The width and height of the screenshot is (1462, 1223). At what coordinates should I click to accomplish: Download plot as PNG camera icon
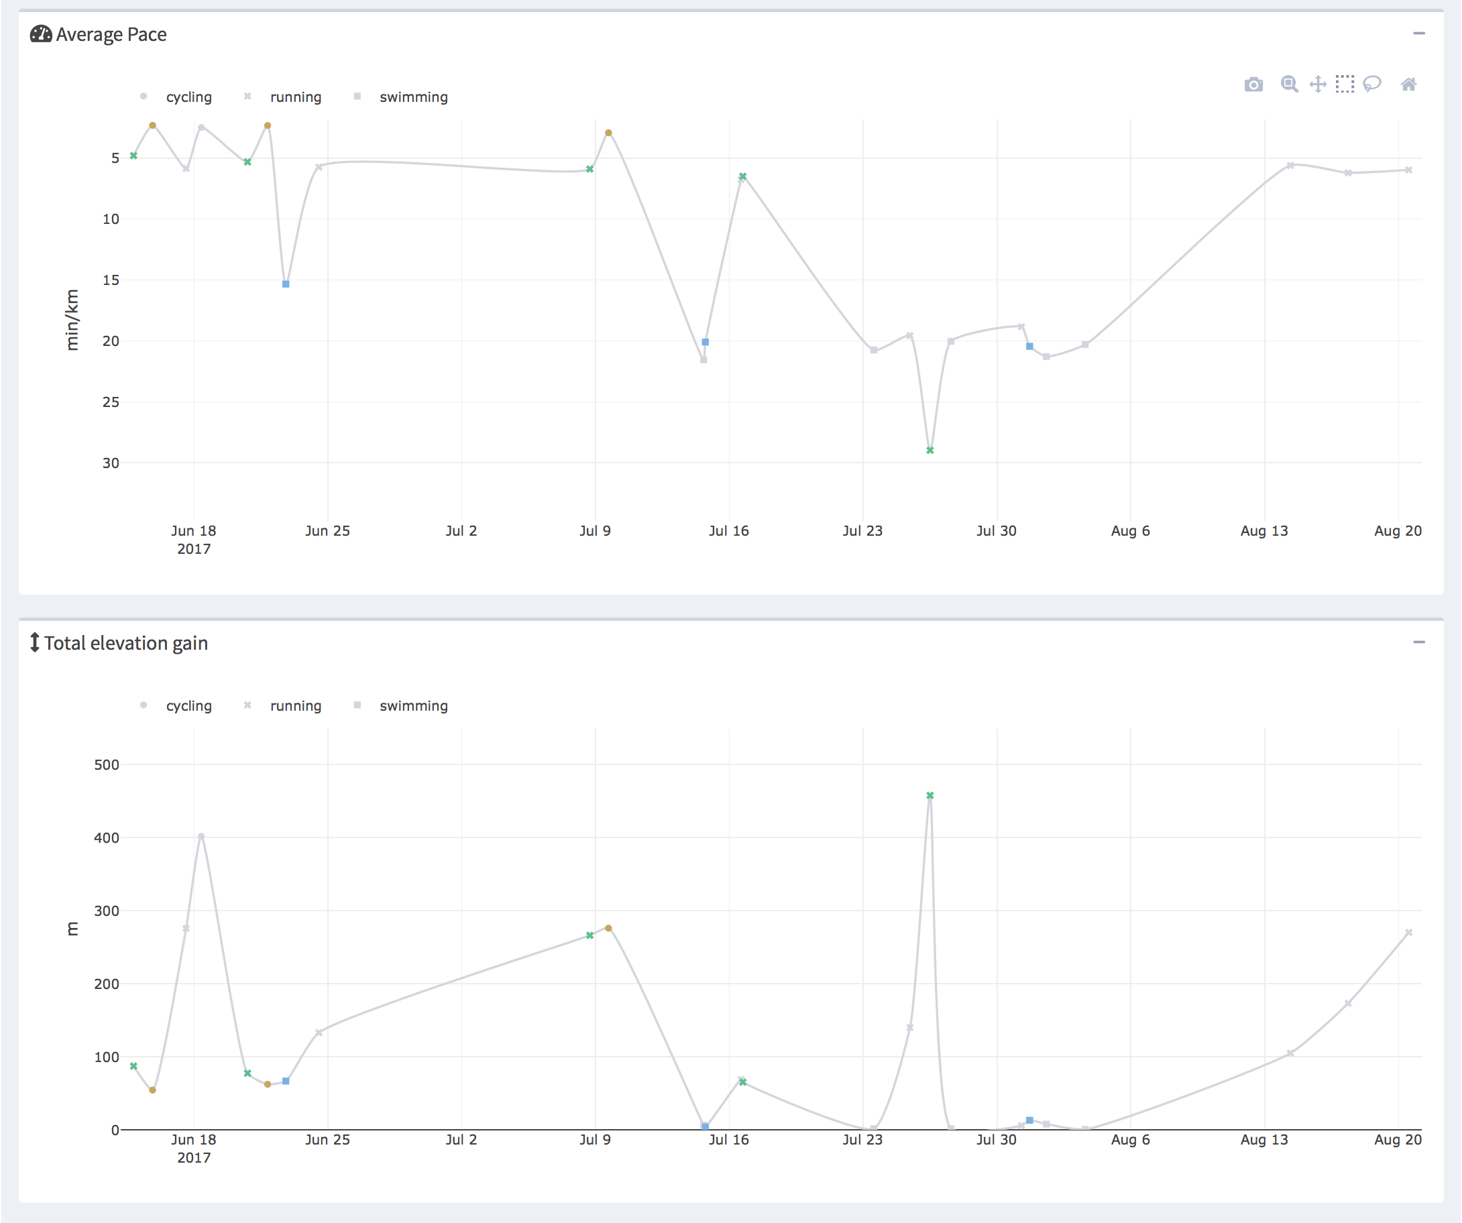(1253, 84)
